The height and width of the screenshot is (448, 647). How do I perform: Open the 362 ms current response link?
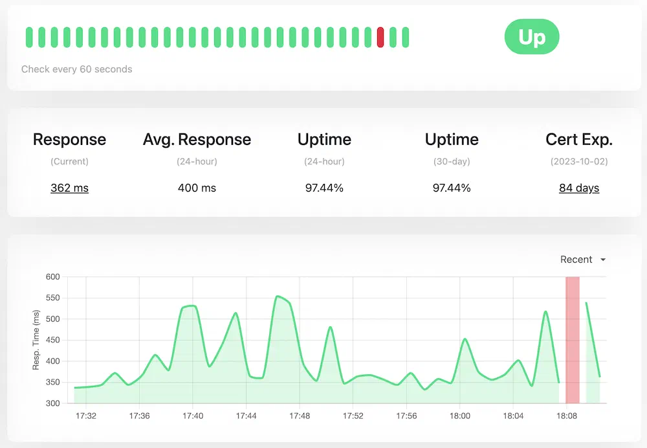pyautogui.click(x=69, y=188)
